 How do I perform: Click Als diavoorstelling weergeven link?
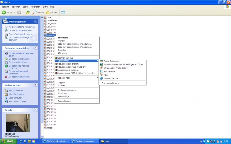click(21, 27)
